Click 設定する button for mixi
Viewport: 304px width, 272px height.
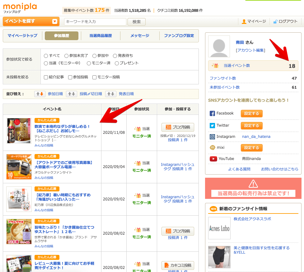point(252,148)
